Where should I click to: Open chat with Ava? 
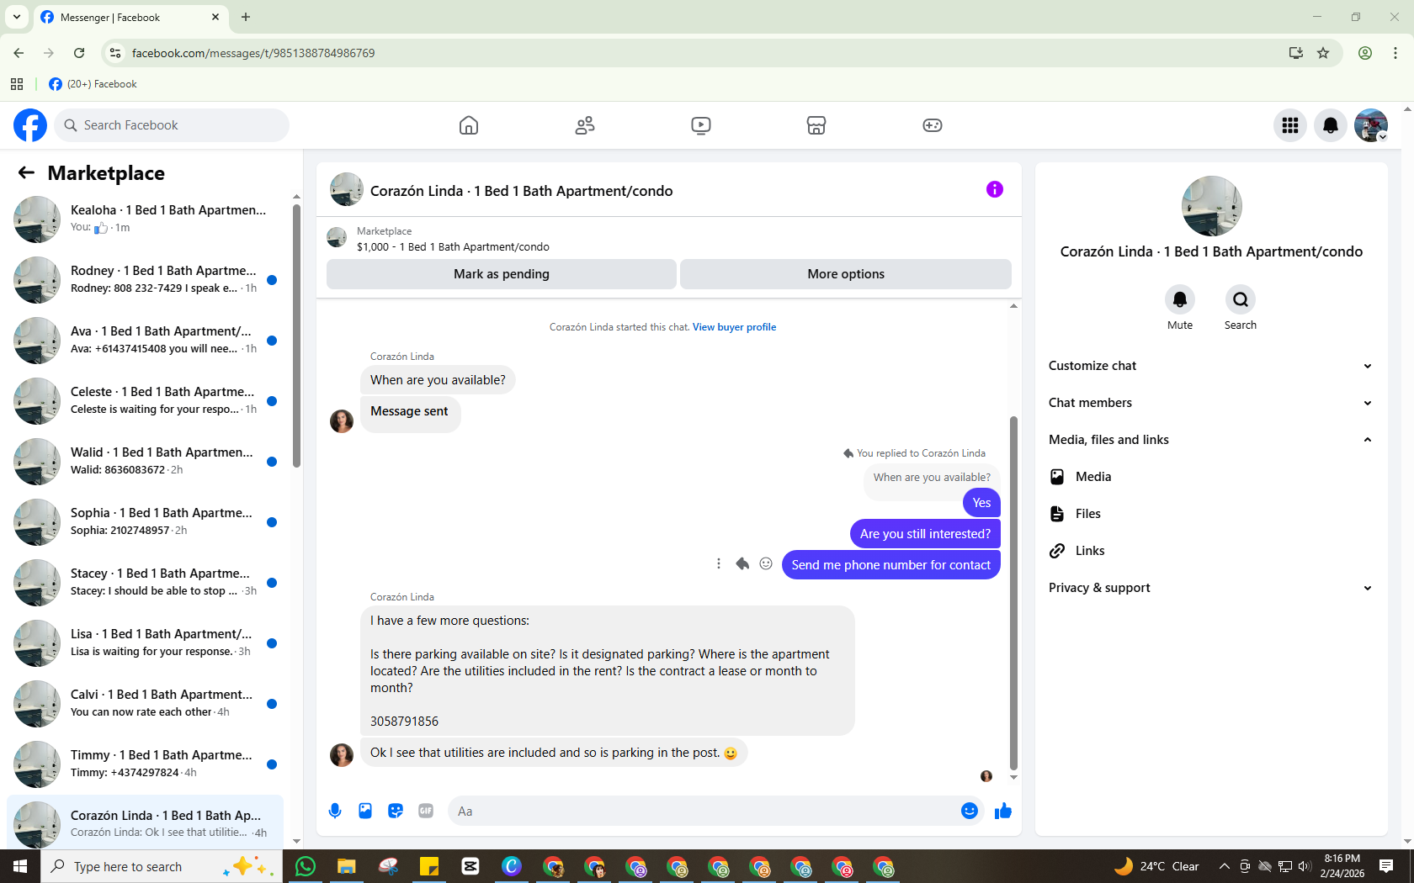click(145, 341)
